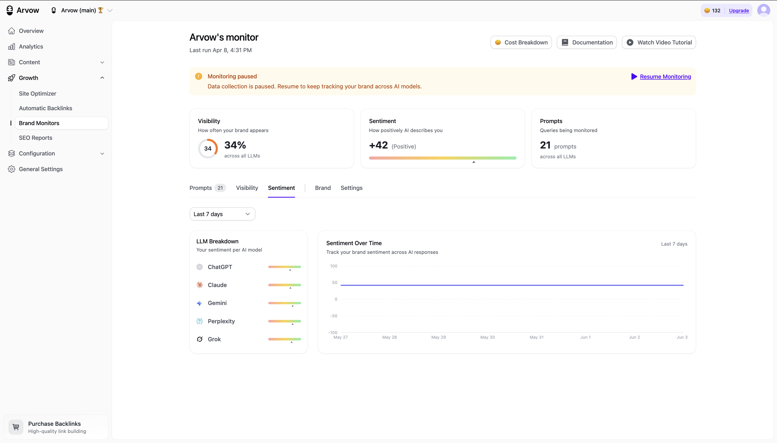Screen dimensions: 777x443
Task: Click the "Arvow's monitor" heading
Action: coord(224,37)
